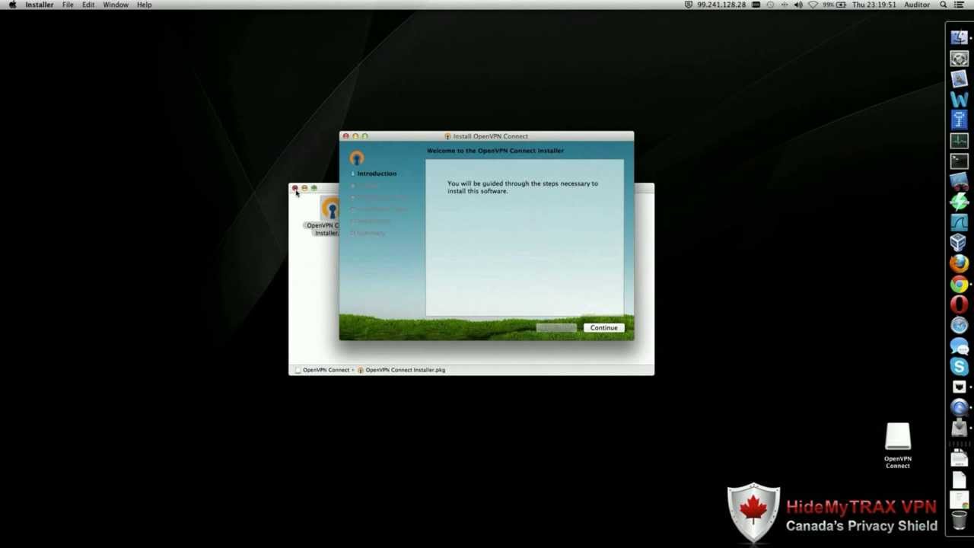Image resolution: width=974 pixels, height=548 pixels.
Task: Click the shield icon in menu bar
Action: (688, 5)
